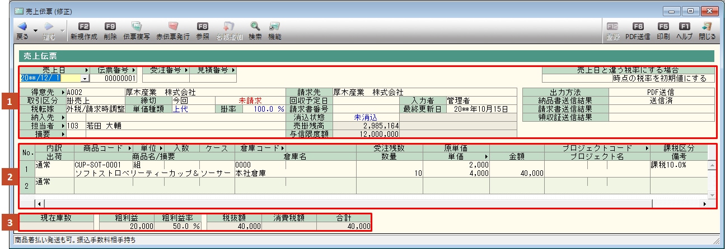Click the 売掛残高 value 2,985,164
The width and height of the screenshot is (725, 249).
(366, 126)
